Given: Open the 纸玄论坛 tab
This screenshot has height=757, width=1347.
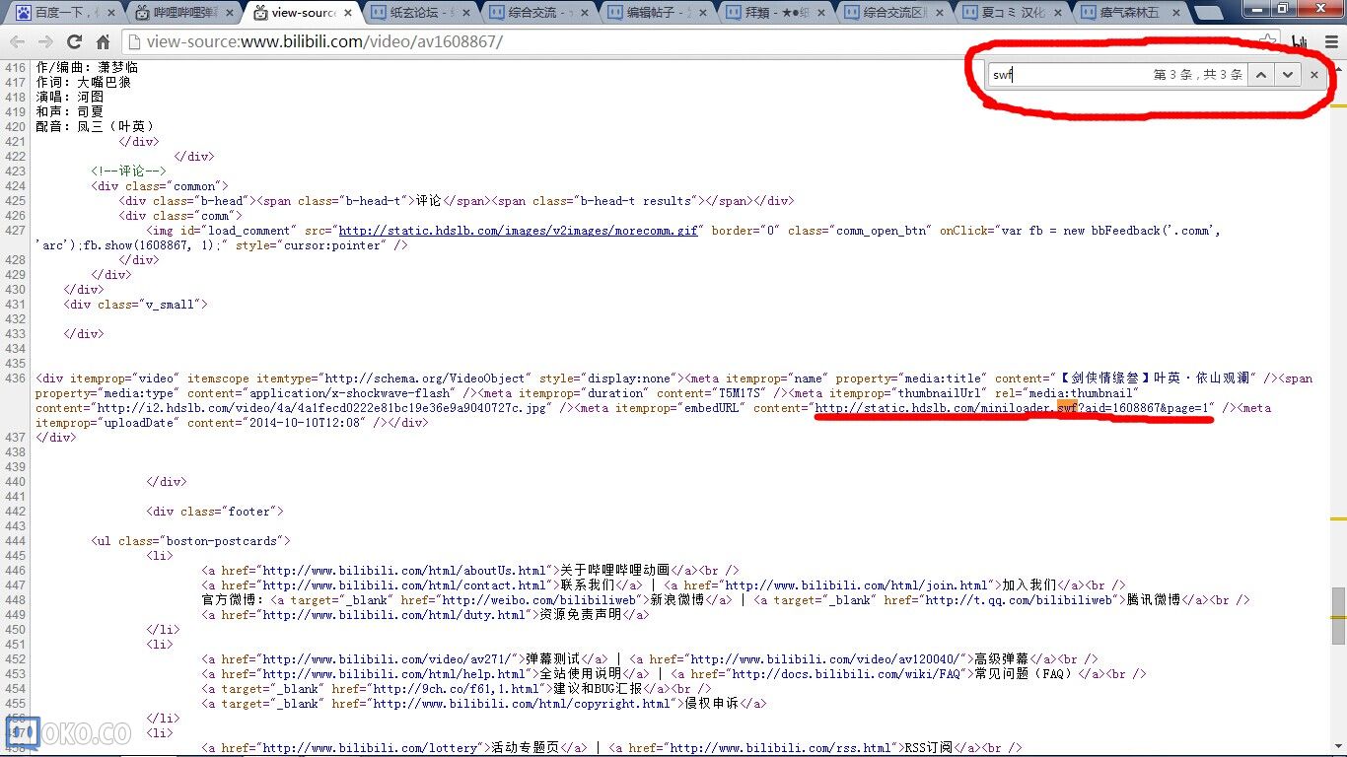Looking at the screenshot, I should [417, 13].
